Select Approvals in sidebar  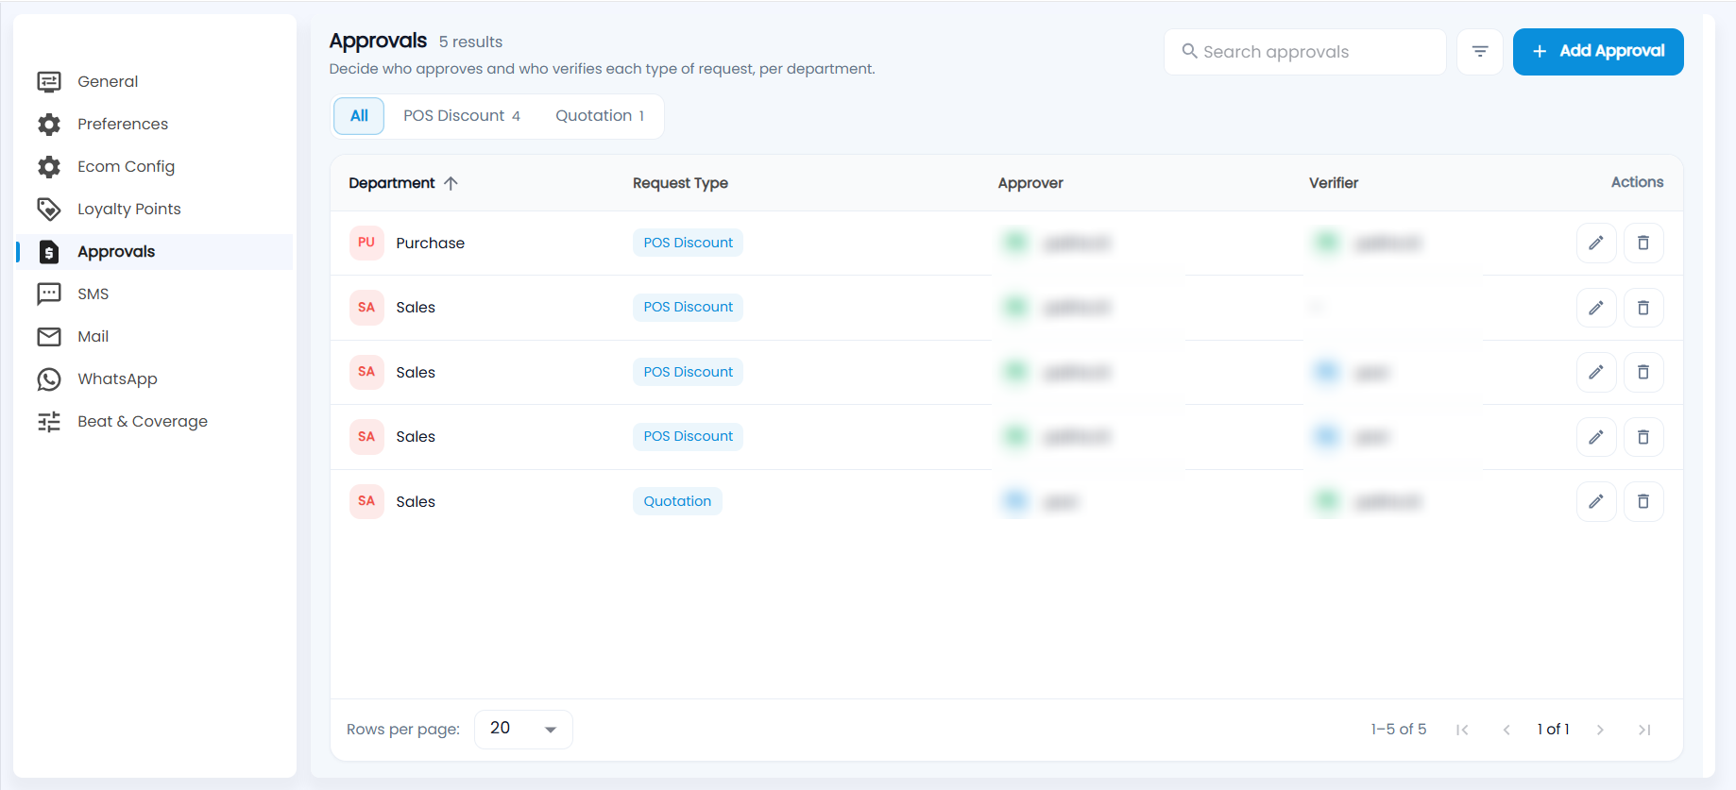tap(154, 251)
